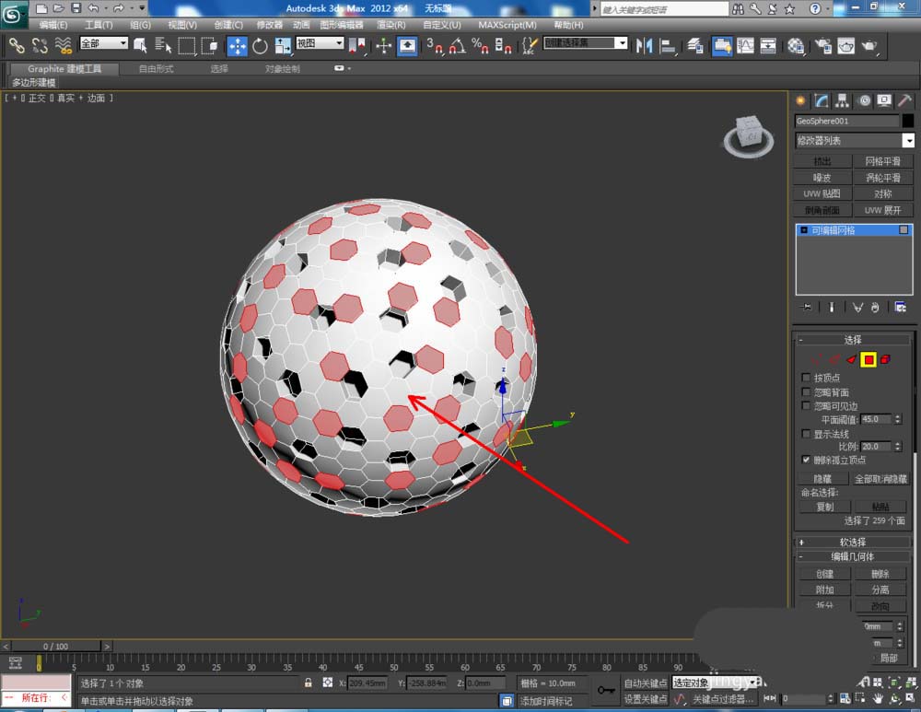Uncheck 删除孤立顶点 option
This screenshot has height=712, width=921.
click(807, 460)
